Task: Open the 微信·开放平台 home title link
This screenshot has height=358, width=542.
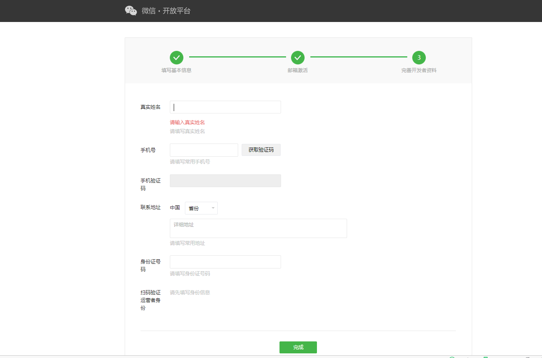Action: pyautogui.click(x=166, y=11)
